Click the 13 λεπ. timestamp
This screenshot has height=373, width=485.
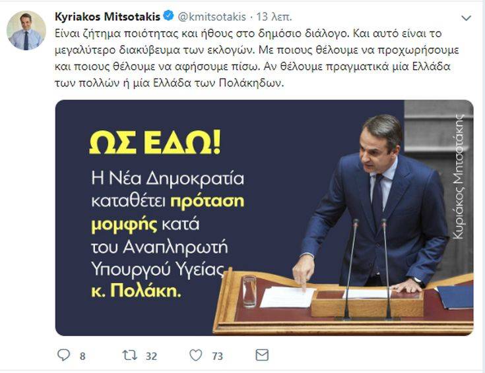pos(274,16)
